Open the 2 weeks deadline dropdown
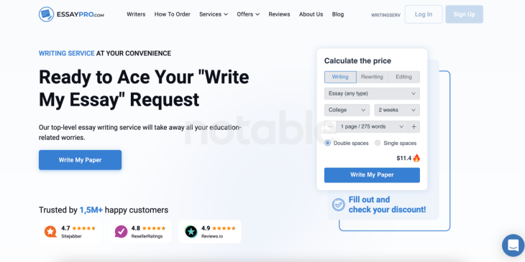This screenshot has width=525, height=262. coord(397,110)
